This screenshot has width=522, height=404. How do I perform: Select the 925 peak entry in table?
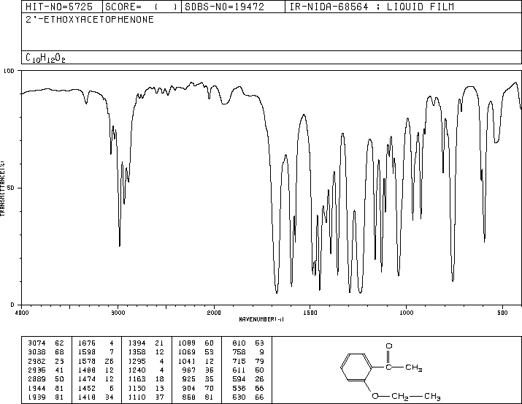[x=199, y=379]
